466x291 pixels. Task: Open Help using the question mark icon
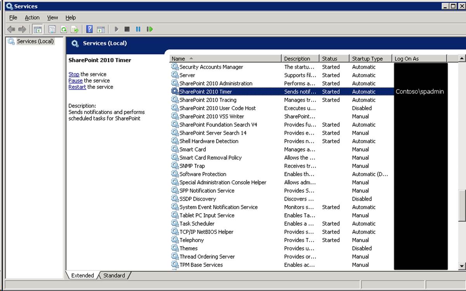(x=89, y=29)
